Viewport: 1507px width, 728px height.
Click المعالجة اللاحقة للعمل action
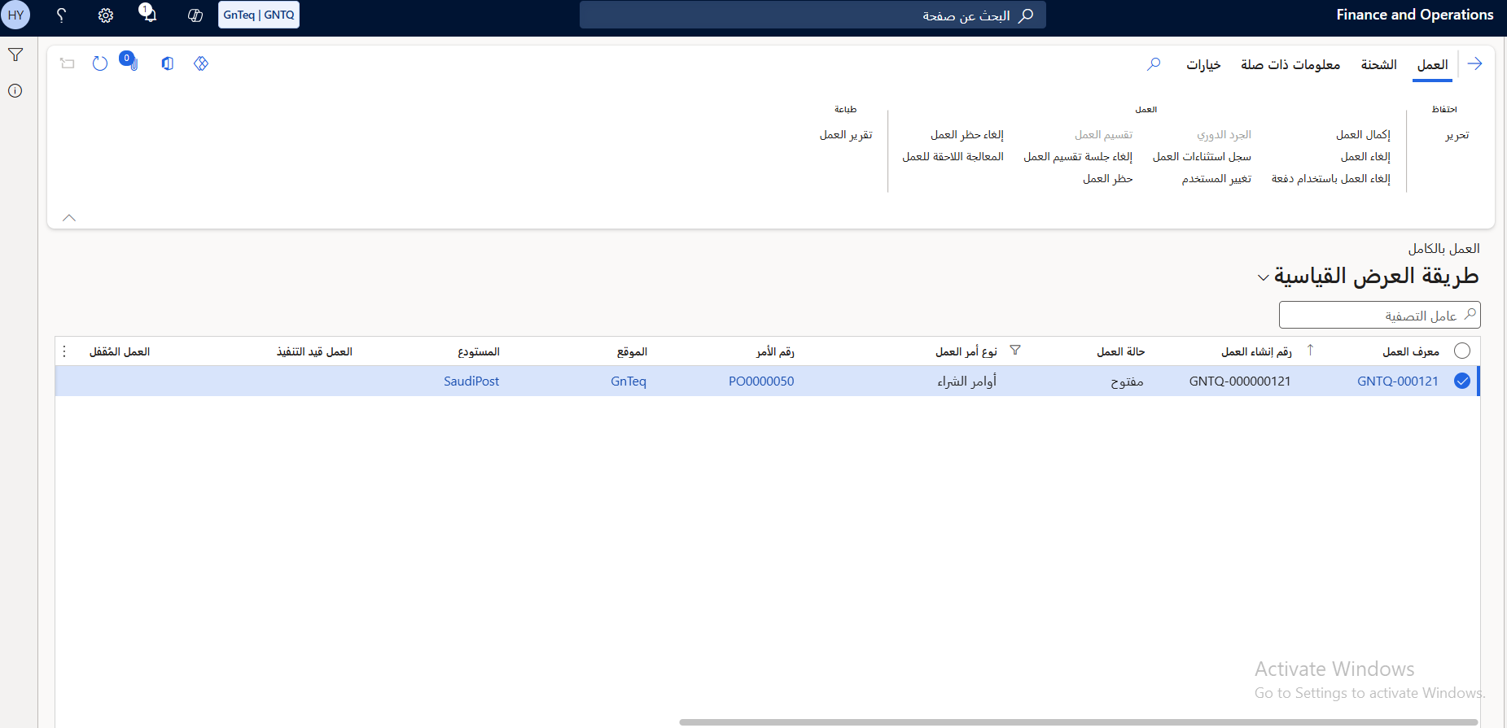[x=953, y=157]
